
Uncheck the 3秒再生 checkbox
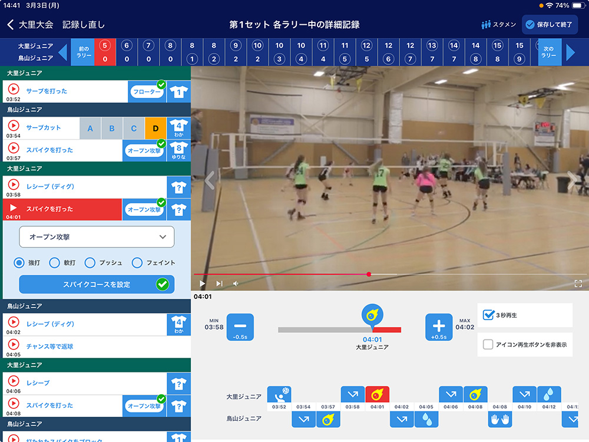(488, 315)
